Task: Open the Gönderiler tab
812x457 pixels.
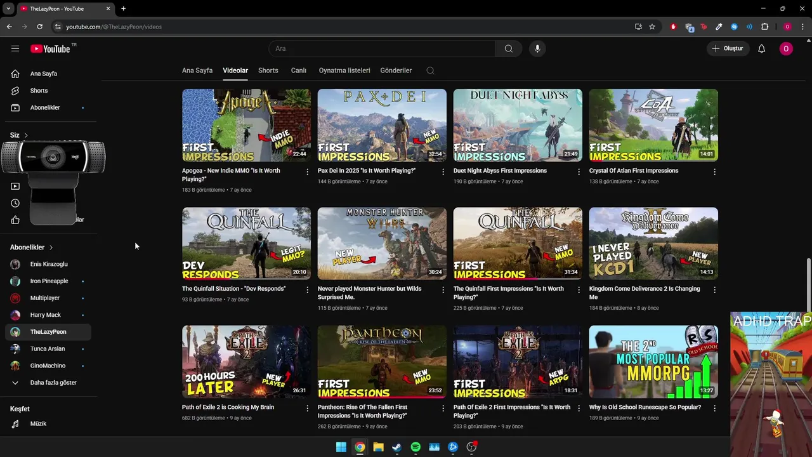Action: (396, 70)
